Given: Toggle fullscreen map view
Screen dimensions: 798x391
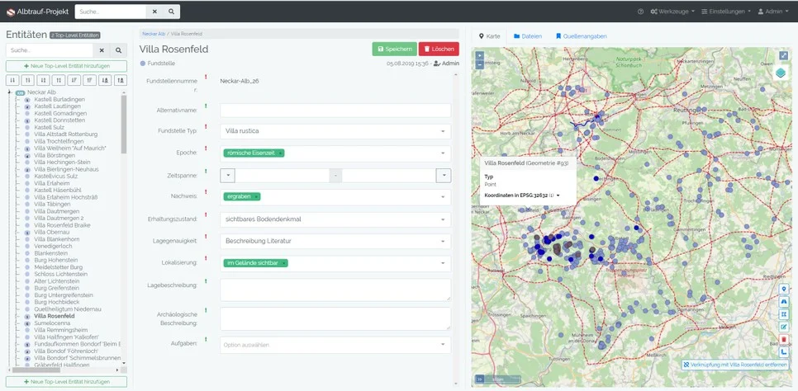Looking at the screenshot, I should pyautogui.click(x=783, y=55).
